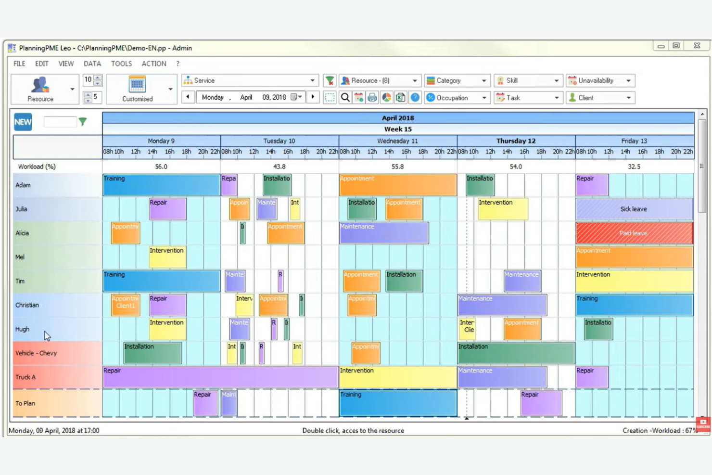Increase the resource count with the 10 stepper

97,77
